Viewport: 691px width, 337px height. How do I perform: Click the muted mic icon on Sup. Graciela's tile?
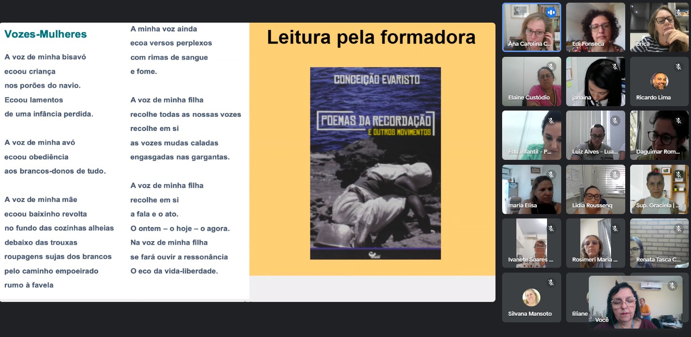(x=679, y=174)
